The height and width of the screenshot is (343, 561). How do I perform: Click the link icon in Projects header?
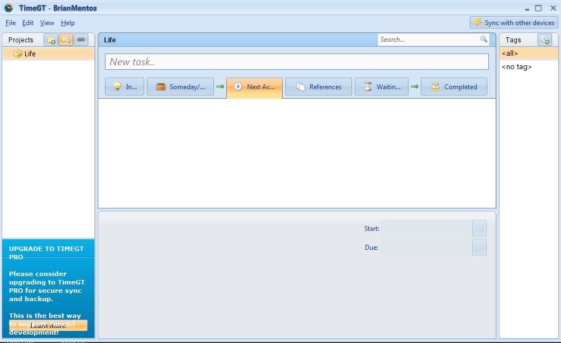[81, 40]
